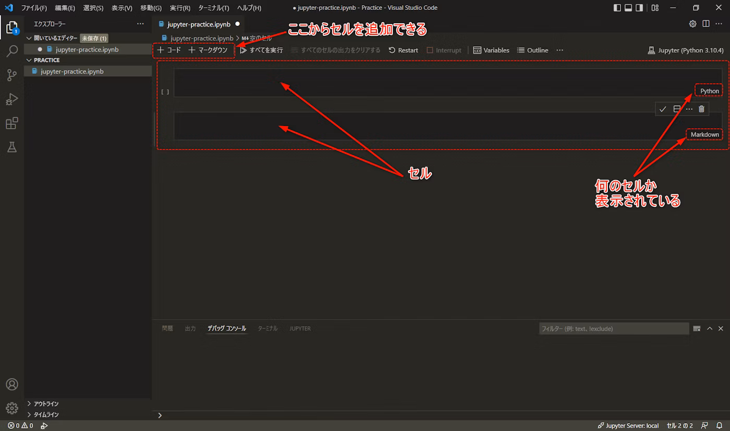This screenshot has width=730, height=431.
Task: Click the split cell icon
Action: 677,109
